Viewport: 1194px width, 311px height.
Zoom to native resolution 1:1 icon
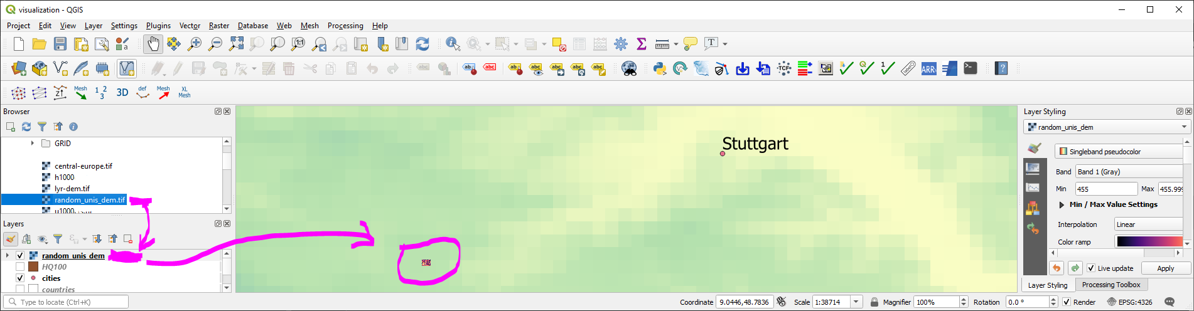[x=298, y=44]
